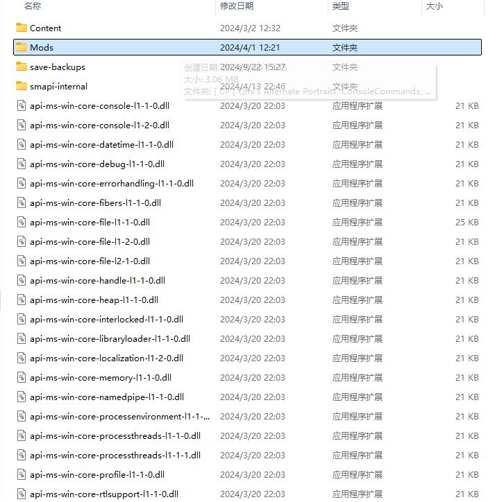Select file name api-ms-win-core-file-l1-1-0.dll
The image size is (495, 502).
pyautogui.click(x=90, y=222)
